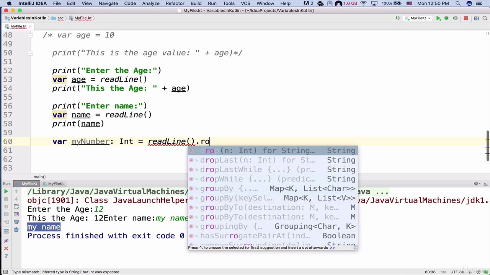Click the main() breadcrumb below the editor
Screen dimensions: 490x275
(x=39, y=177)
